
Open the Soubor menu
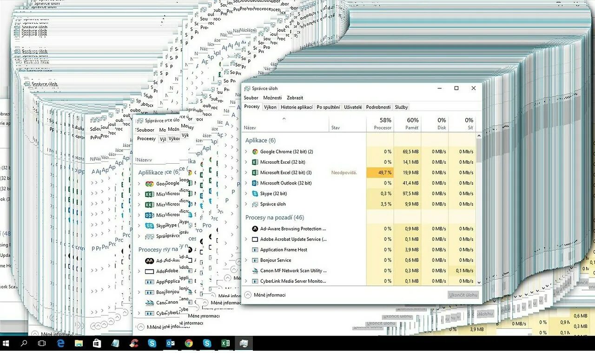click(251, 98)
